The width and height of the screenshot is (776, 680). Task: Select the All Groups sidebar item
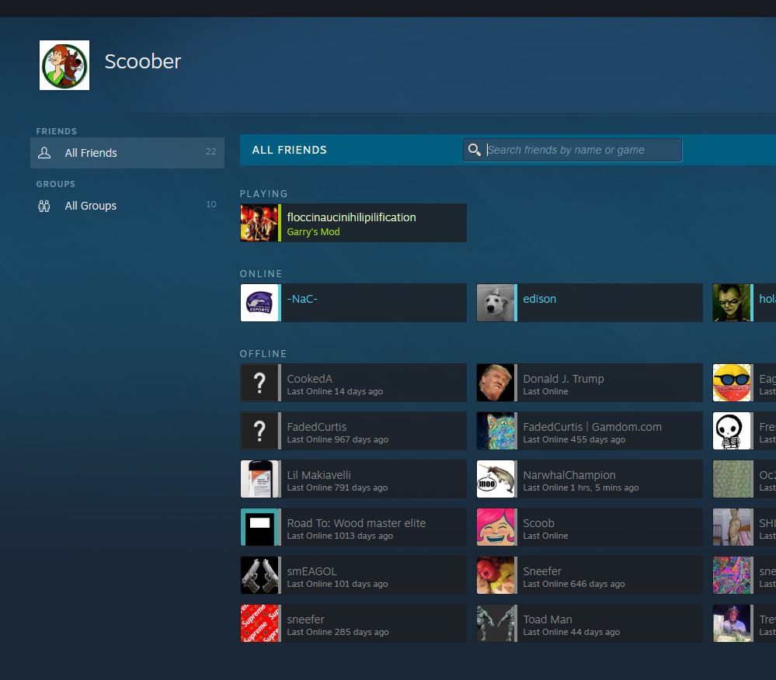[127, 206]
